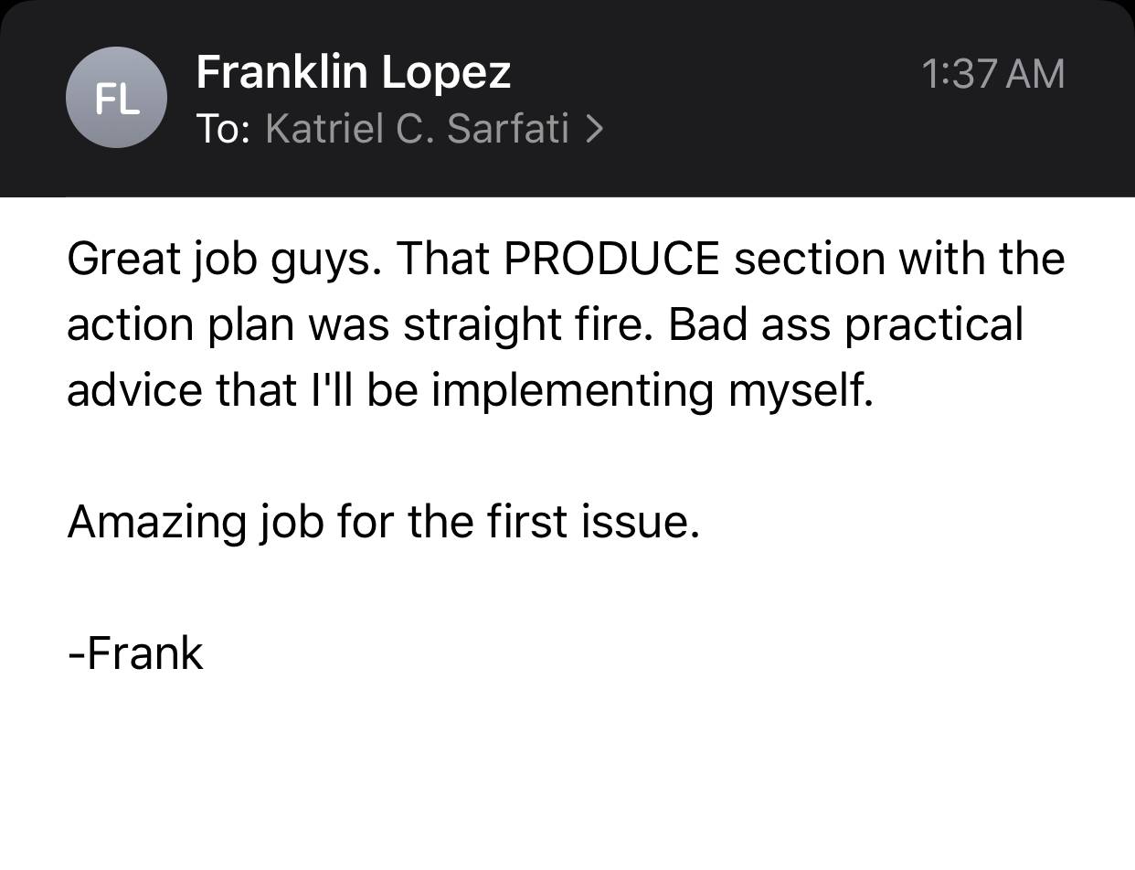Tap the FL sender avatar circle
This screenshot has height=870, width=1135.
(116, 98)
